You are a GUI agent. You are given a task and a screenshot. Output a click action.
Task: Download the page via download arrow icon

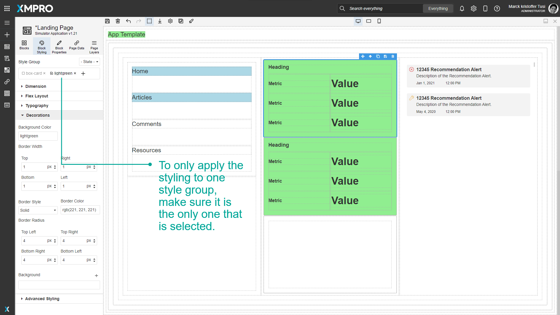[160, 21]
